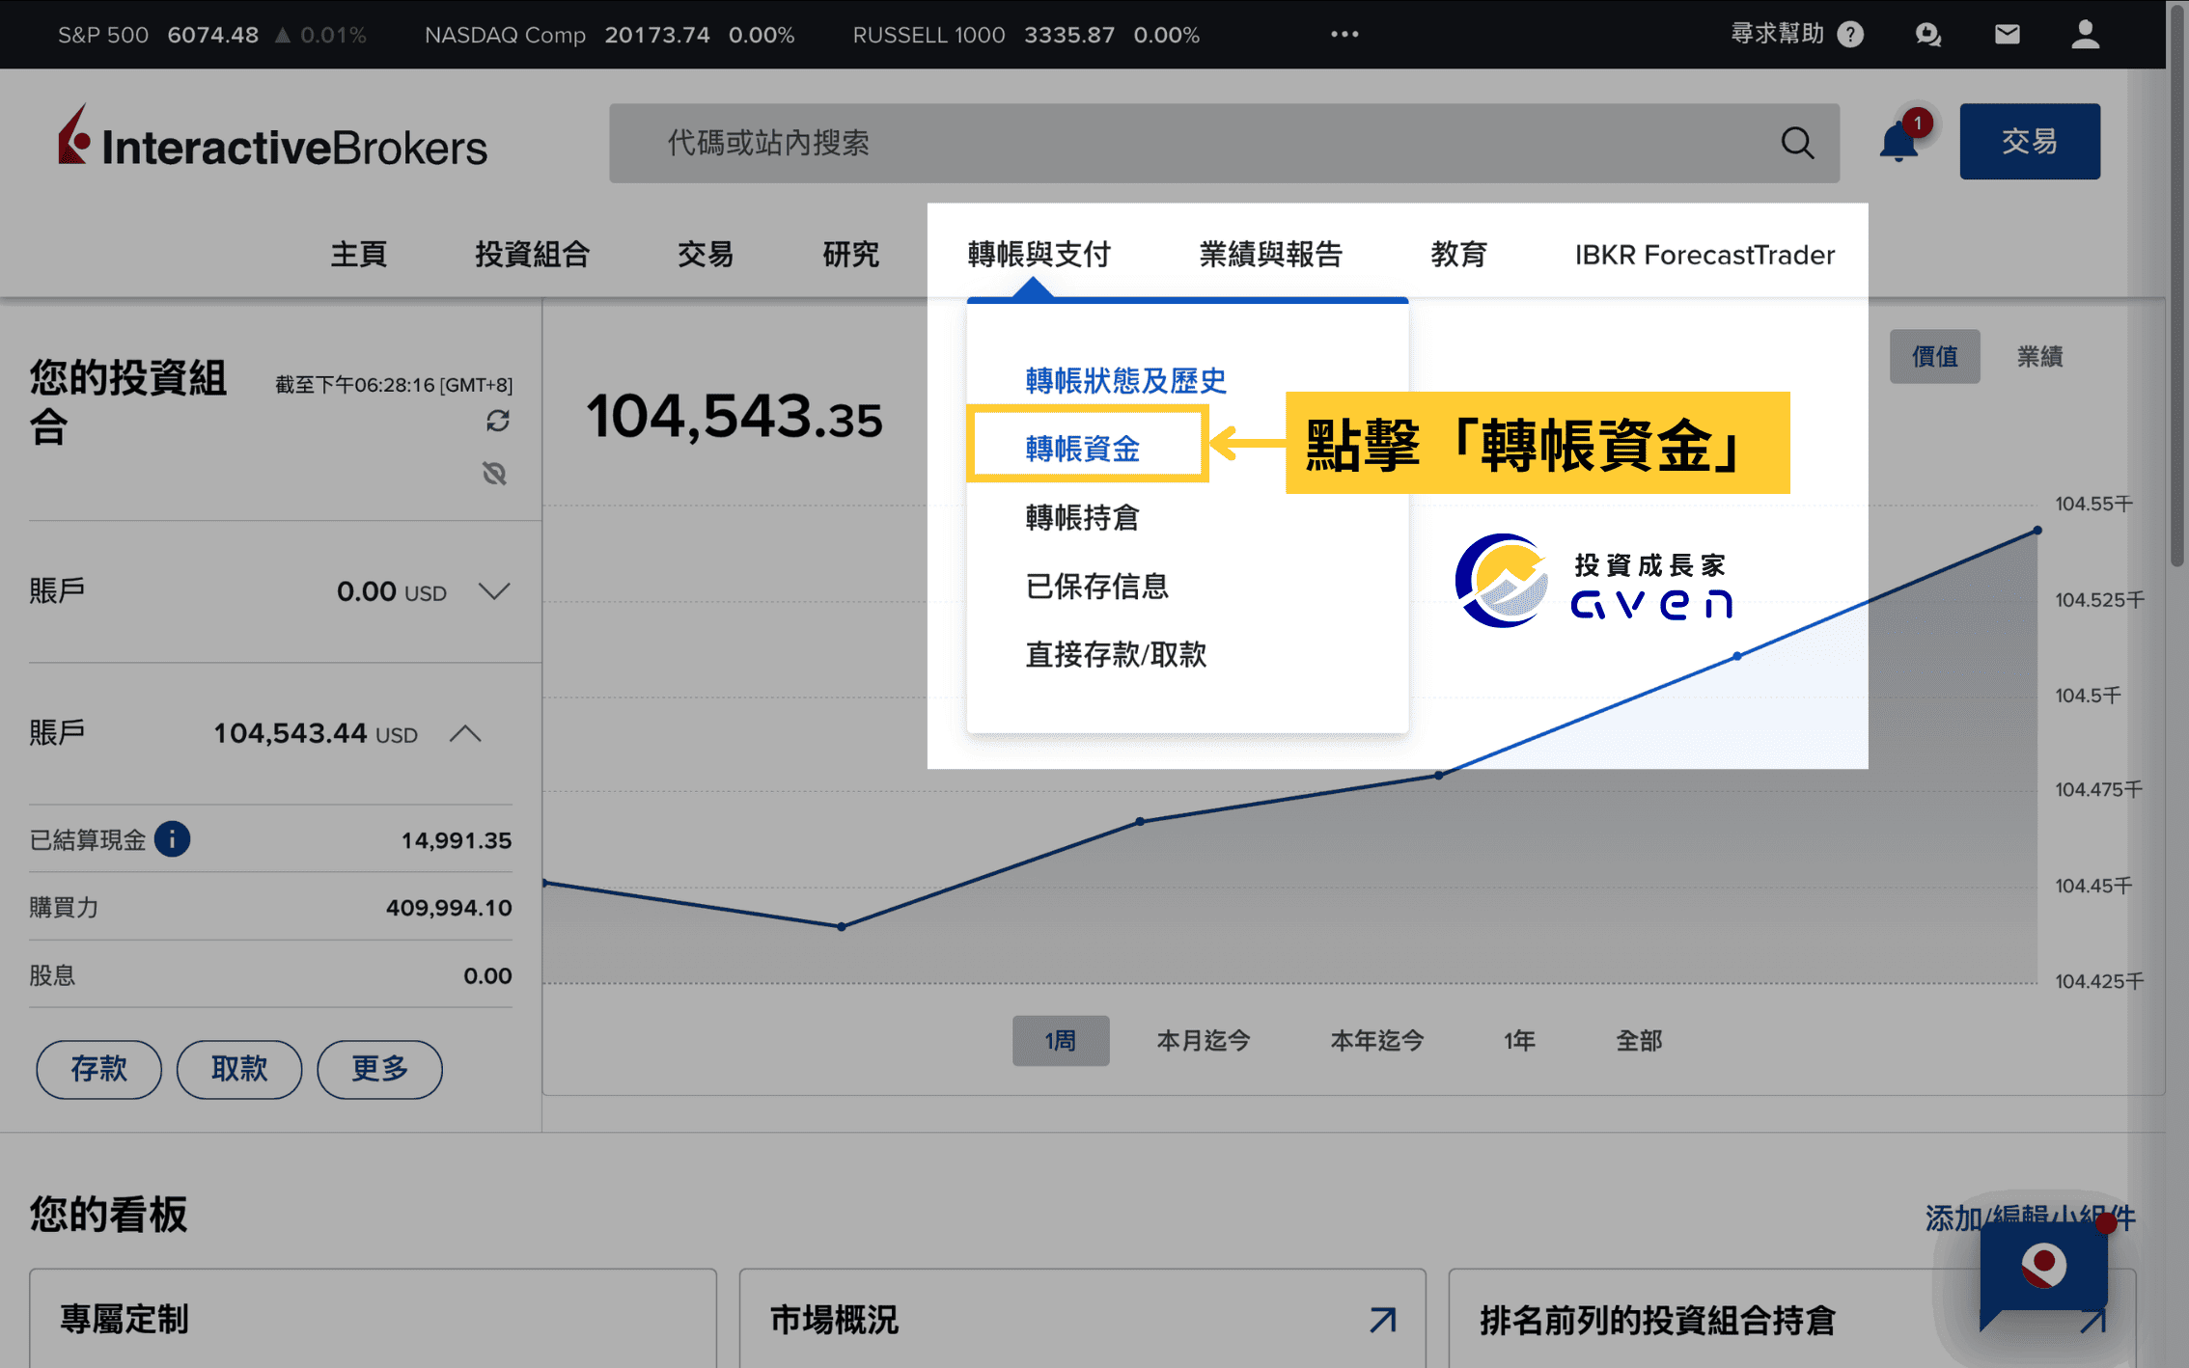Collapse the 賬戶 104,543.44 section

(x=465, y=733)
